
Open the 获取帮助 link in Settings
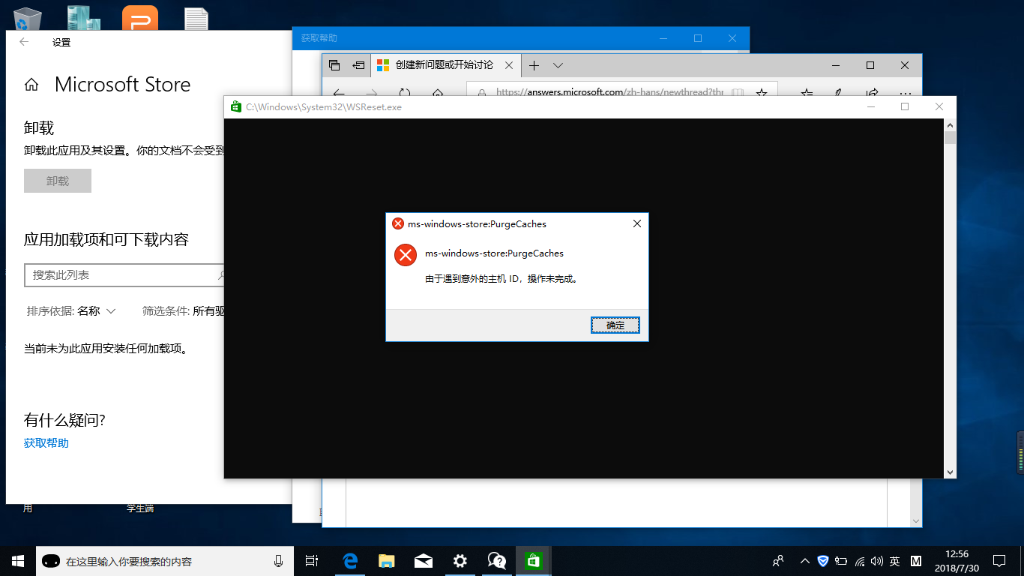pos(46,442)
